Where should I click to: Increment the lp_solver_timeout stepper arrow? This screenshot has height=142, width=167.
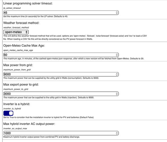pyautogui.click(x=117, y=12)
